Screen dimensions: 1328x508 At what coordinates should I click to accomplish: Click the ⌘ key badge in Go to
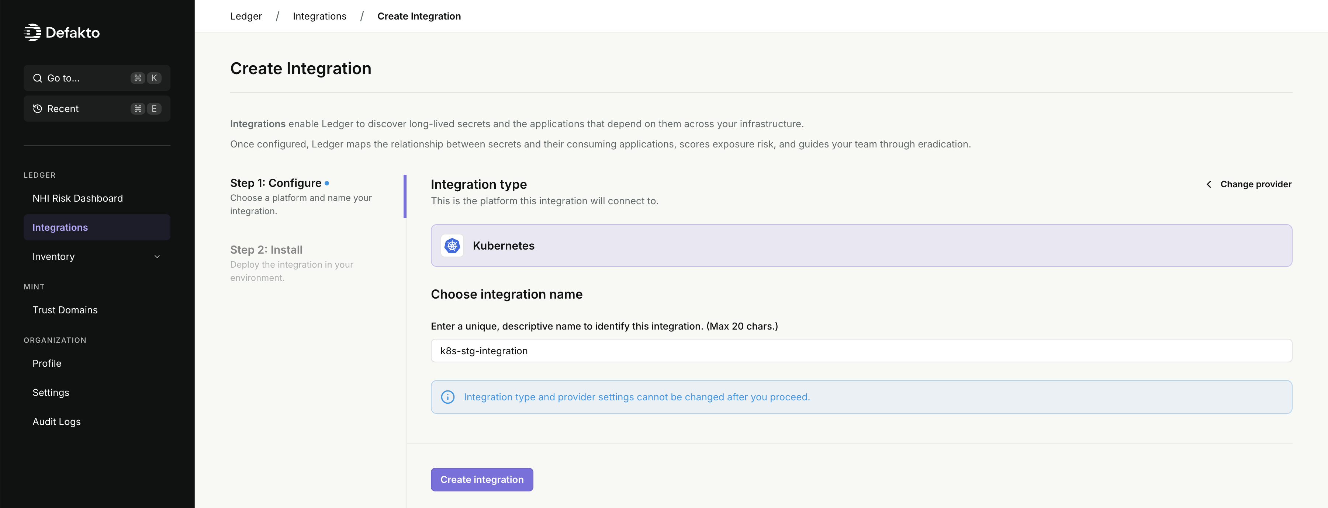[x=138, y=78]
